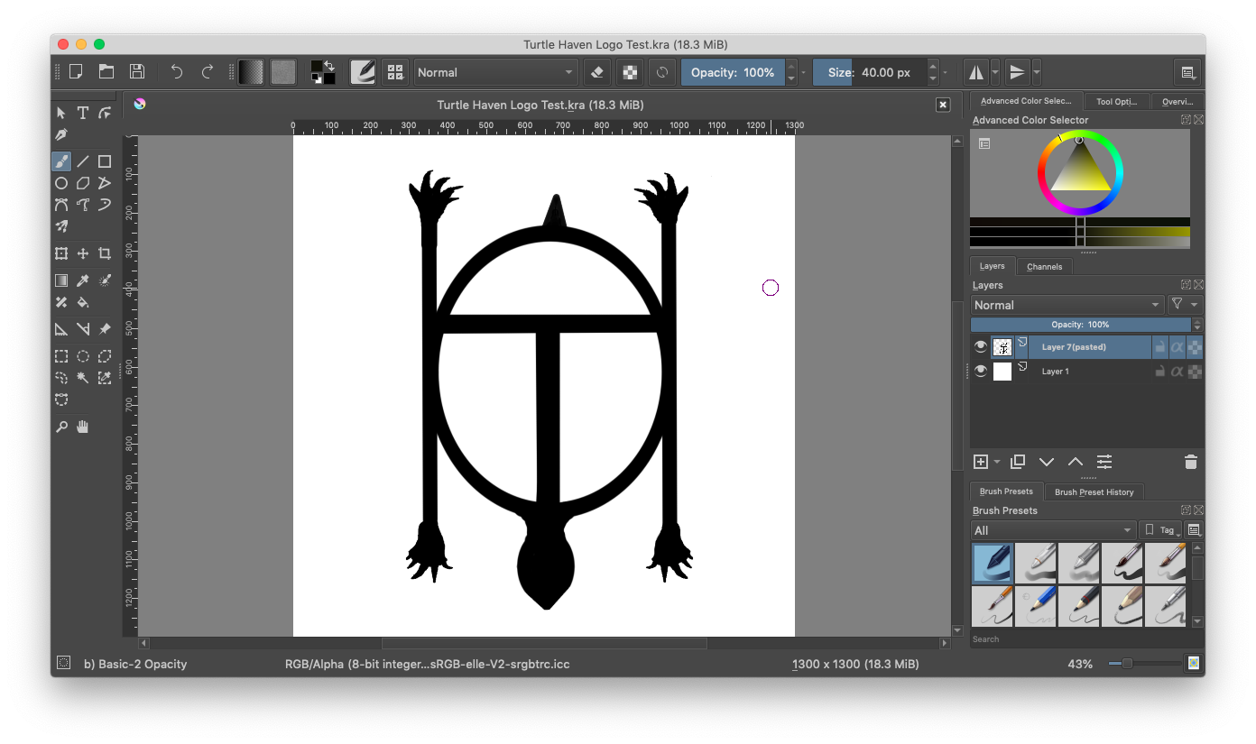Expand the Brush Presets All tag dropdown
Screen dimensions: 1256x744
pos(1052,530)
